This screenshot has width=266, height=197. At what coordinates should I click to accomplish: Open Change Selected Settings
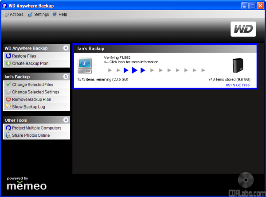pyautogui.click(x=35, y=92)
